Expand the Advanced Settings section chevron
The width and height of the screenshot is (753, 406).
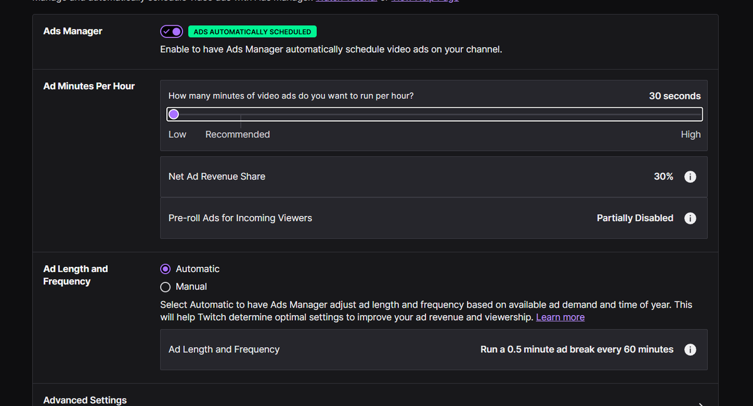700,404
